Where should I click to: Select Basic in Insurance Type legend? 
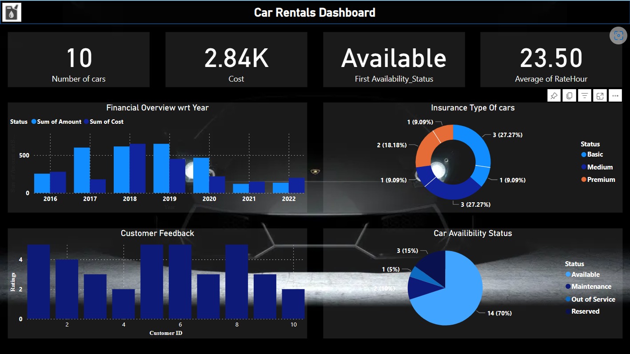[594, 154]
